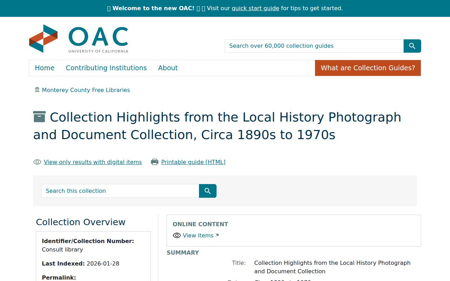Focus the Search over 60,000 collection guides field

(x=314, y=46)
